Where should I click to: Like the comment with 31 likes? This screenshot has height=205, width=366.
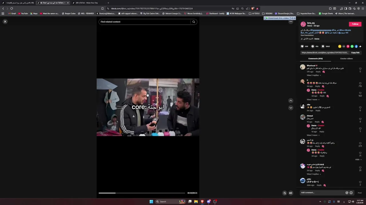click(x=360, y=168)
